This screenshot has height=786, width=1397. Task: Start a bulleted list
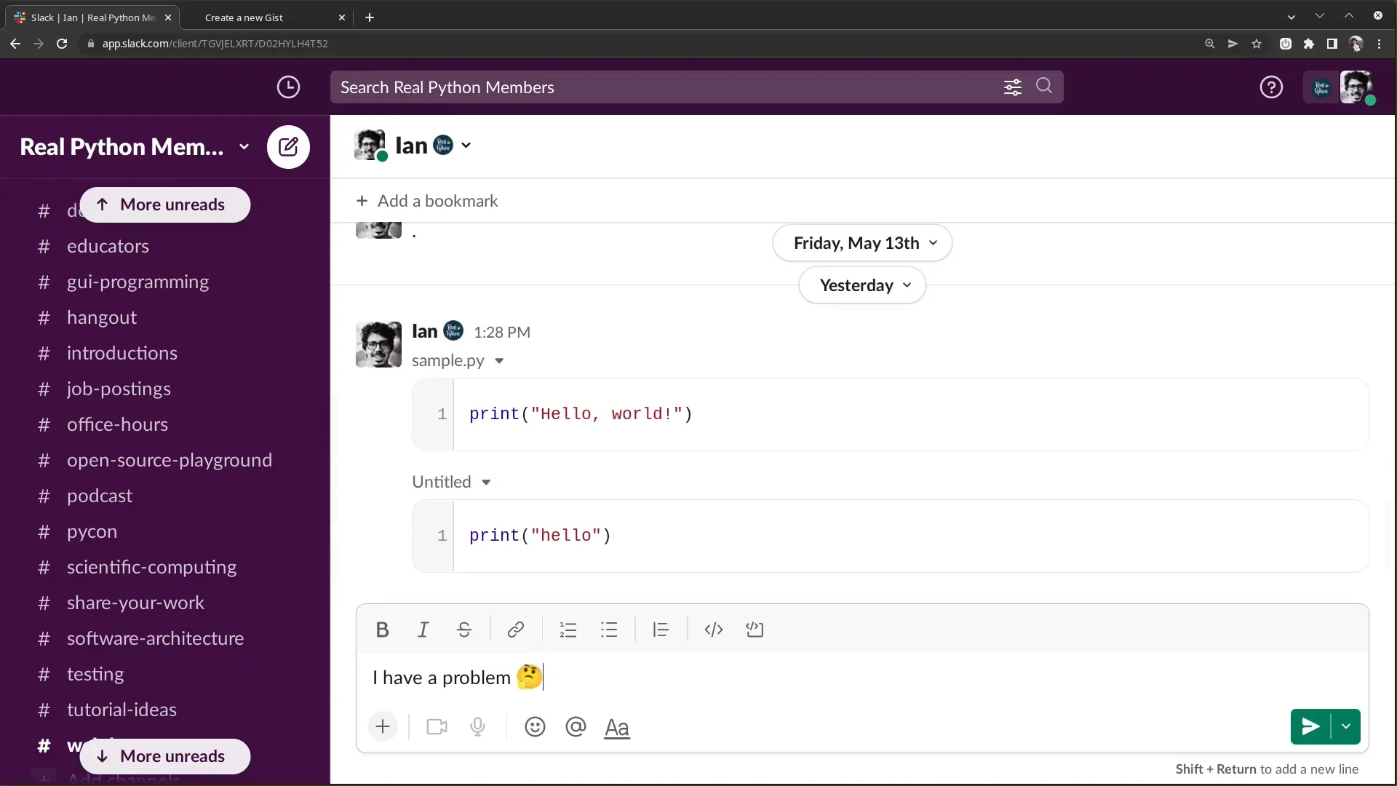click(609, 630)
